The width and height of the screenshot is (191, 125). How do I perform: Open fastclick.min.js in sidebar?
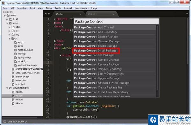[x=25, y=50]
